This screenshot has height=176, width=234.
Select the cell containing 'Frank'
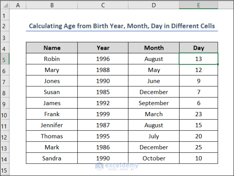pos(52,114)
